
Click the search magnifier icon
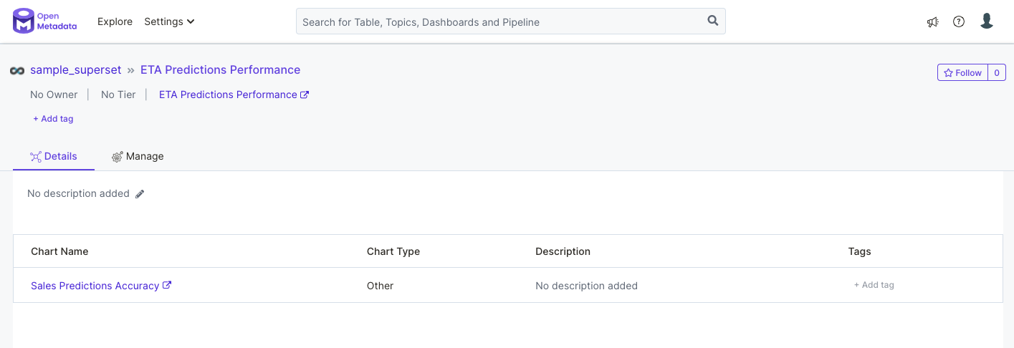click(x=712, y=21)
